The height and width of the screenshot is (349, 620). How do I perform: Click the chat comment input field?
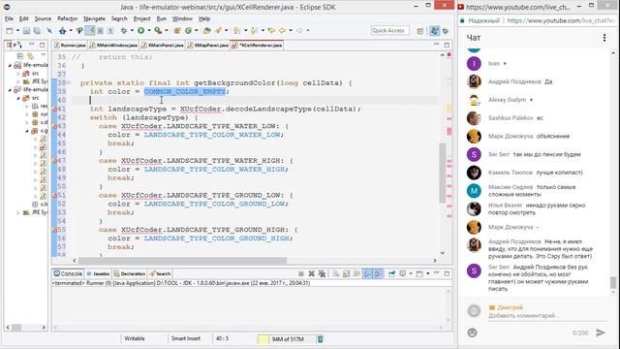point(546,316)
